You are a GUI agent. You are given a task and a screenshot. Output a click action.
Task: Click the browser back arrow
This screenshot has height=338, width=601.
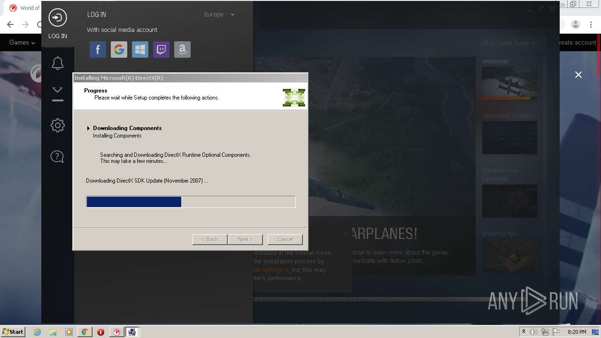[10, 24]
